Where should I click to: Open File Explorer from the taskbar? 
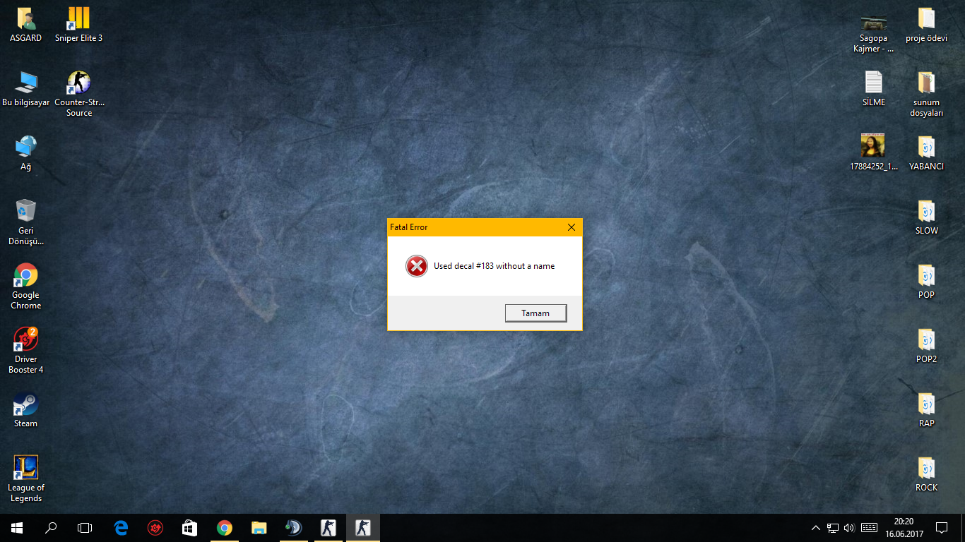(x=259, y=528)
